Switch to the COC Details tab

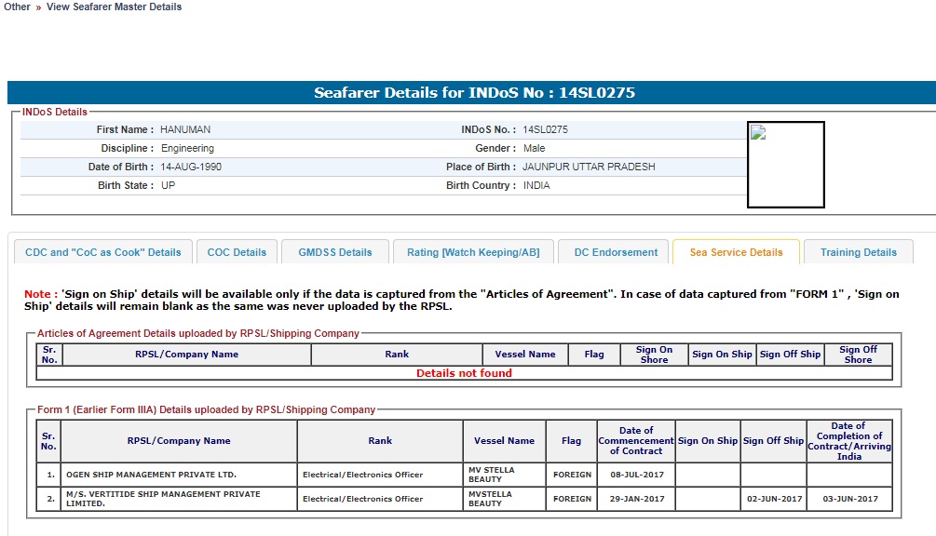coord(237,252)
